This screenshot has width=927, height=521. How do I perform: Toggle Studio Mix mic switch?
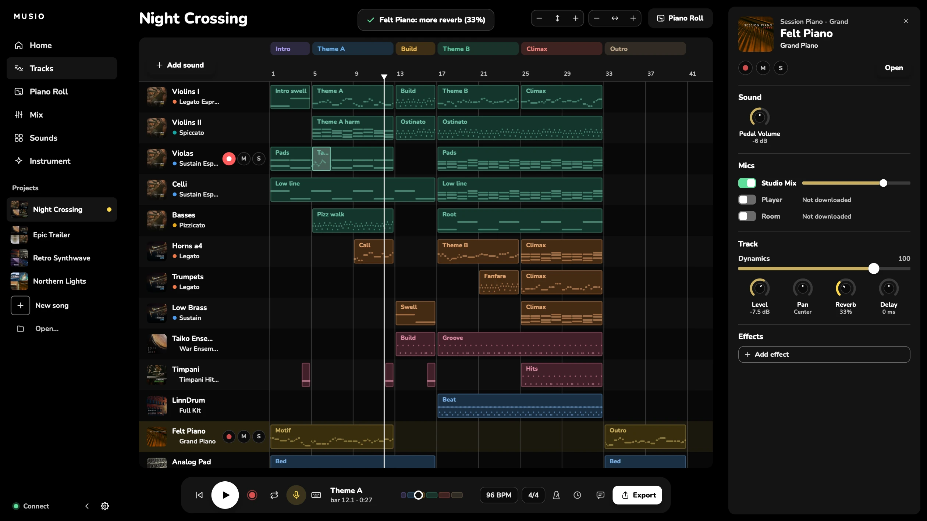pyautogui.click(x=747, y=183)
